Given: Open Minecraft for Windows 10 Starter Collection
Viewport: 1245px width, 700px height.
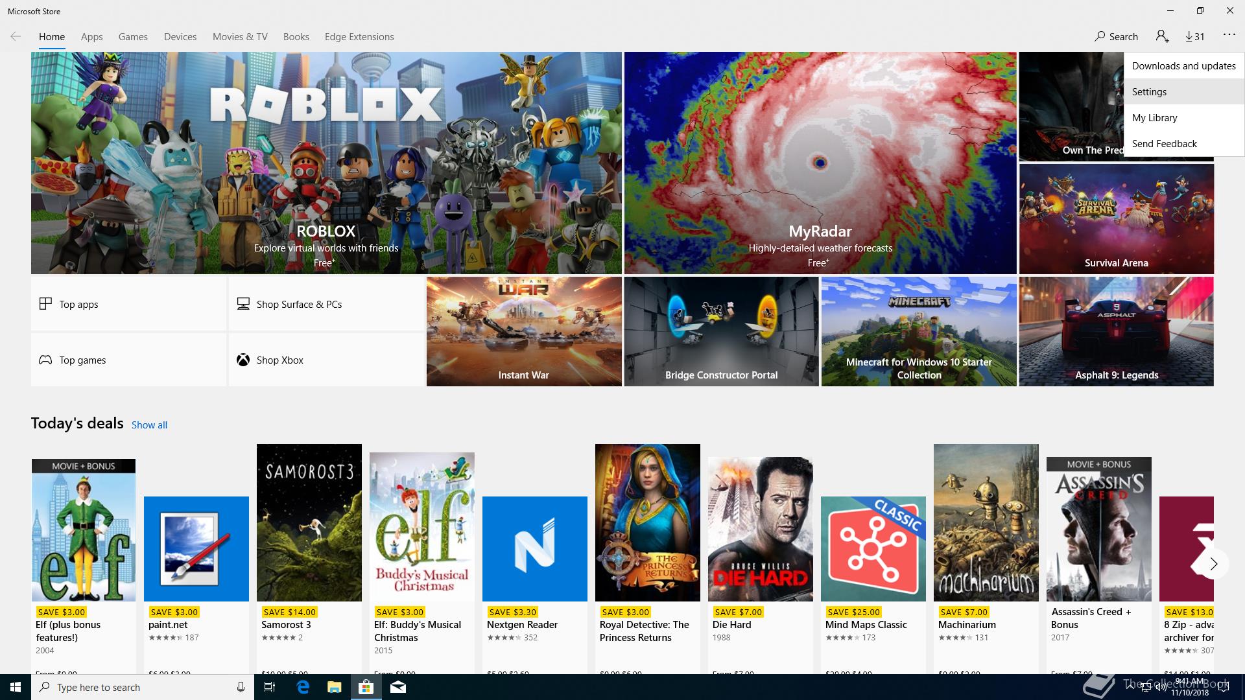Looking at the screenshot, I should 919,331.
